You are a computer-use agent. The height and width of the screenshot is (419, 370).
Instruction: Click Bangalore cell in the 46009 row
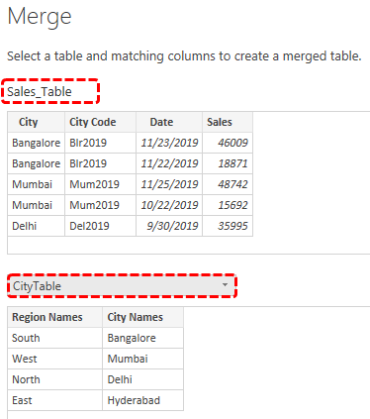pos(37,143)
